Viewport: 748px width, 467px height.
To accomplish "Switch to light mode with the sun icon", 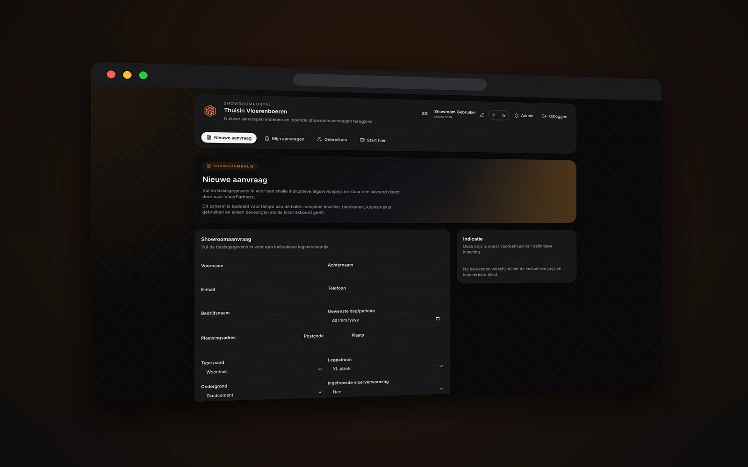I will pyautogui.click(x=494, y=115).
